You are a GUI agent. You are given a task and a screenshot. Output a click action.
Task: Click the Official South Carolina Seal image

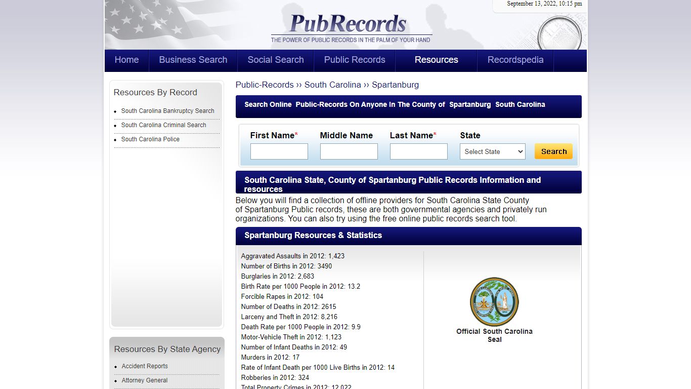pos(494,301)
